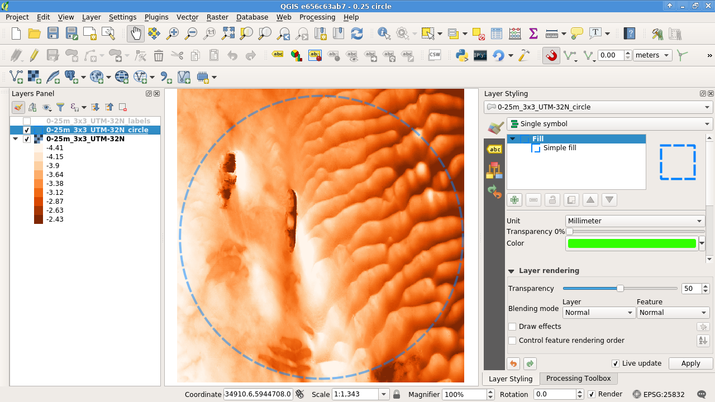Redo style change with green arrow button
Viewport: 715px width, 402px height.
(x=530, y=363)
